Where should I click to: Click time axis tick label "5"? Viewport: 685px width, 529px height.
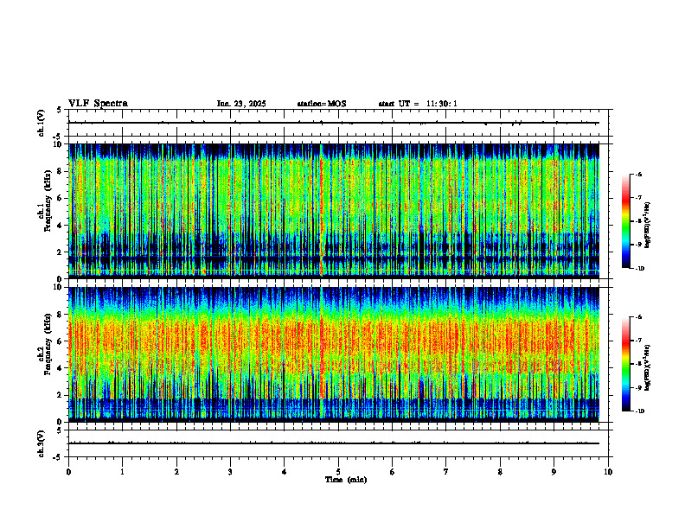338,472
